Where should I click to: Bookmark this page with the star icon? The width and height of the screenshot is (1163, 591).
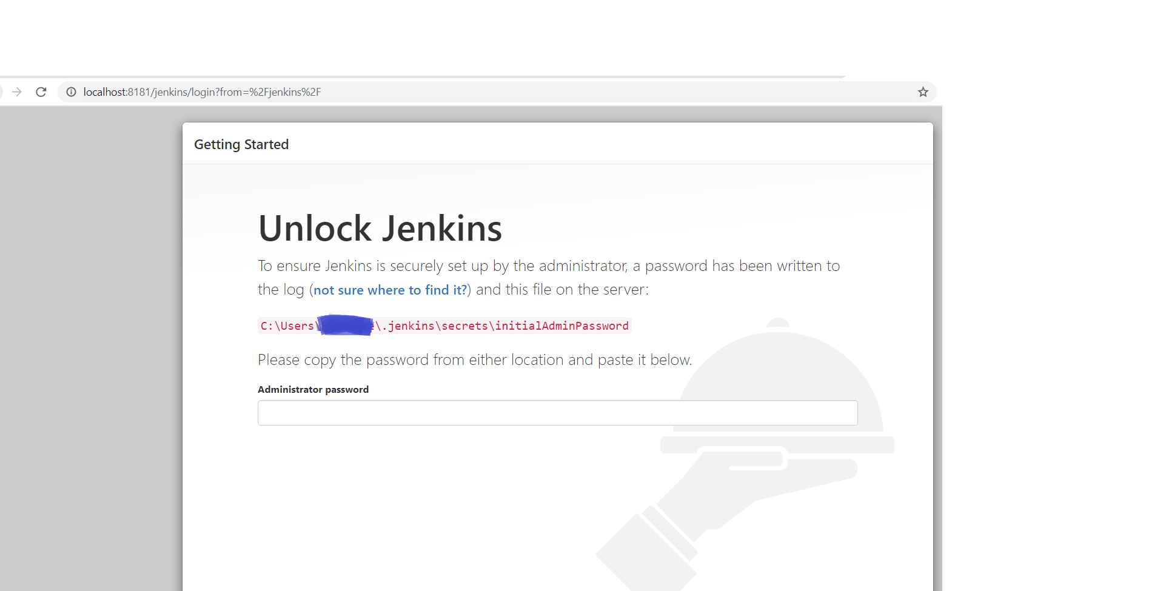923,92
